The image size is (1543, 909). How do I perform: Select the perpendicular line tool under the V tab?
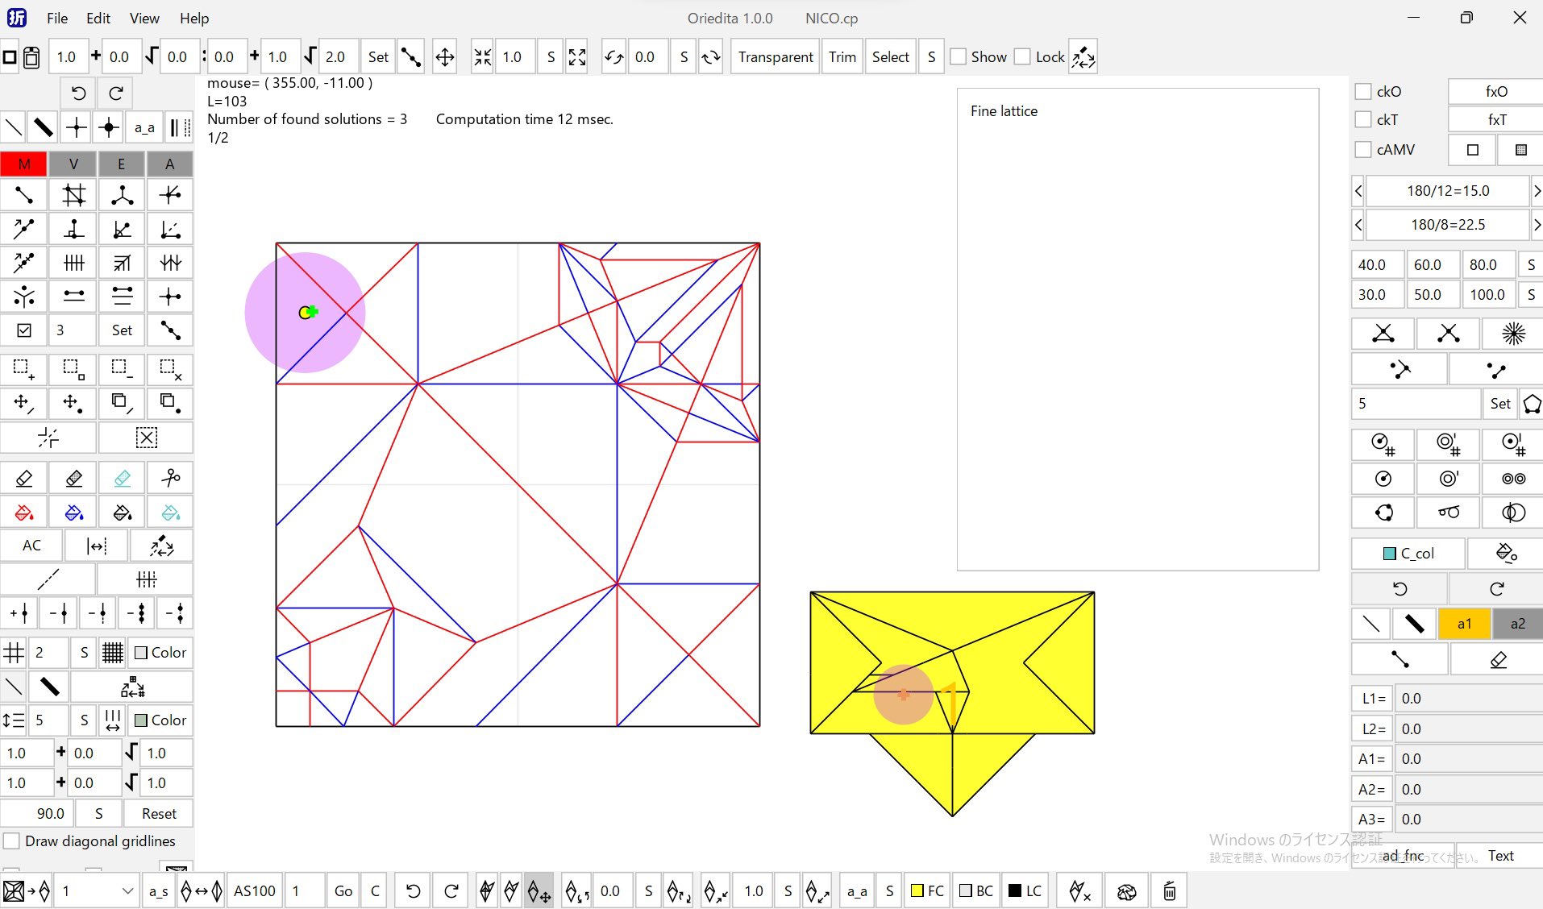[x=73, y=229]
